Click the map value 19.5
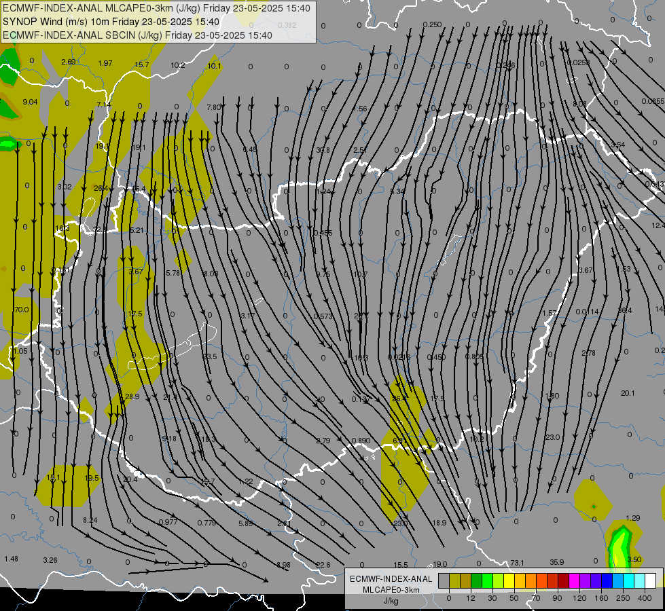Screen dimensions: 665x611 tap(92, 479)
